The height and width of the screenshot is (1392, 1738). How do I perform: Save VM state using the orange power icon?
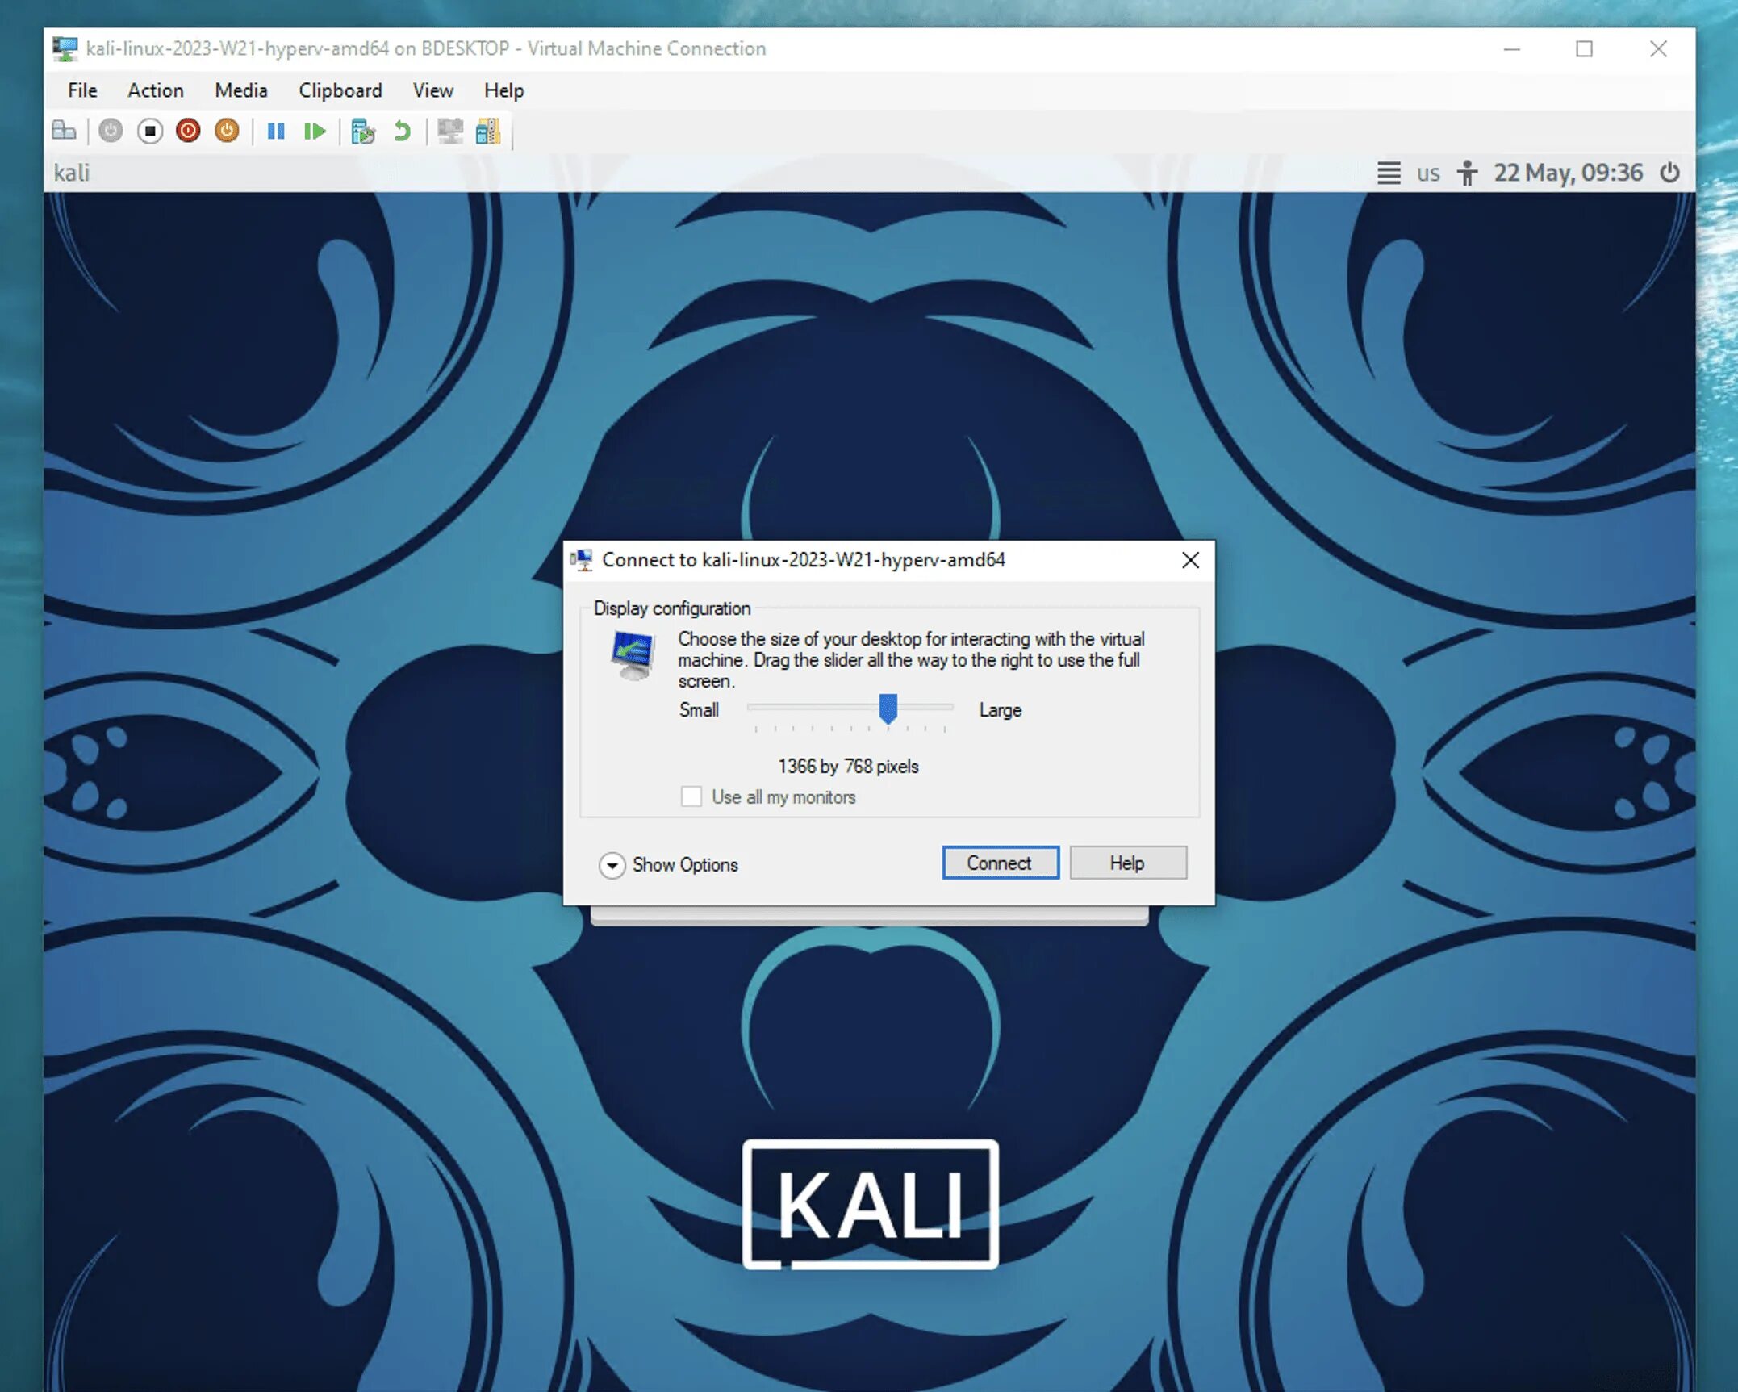tap(227, 131)
